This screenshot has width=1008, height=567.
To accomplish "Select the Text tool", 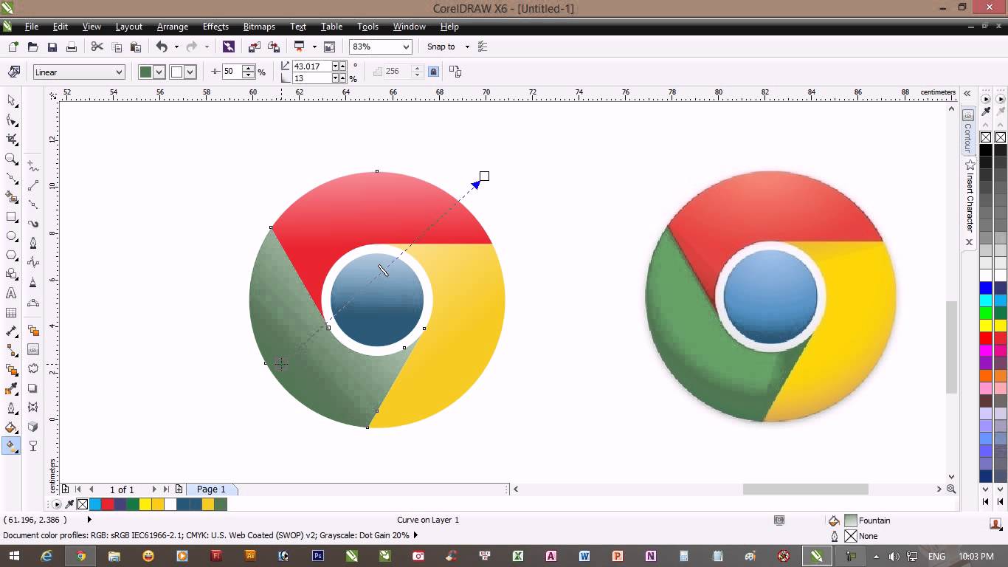I will tap(11, 293).
